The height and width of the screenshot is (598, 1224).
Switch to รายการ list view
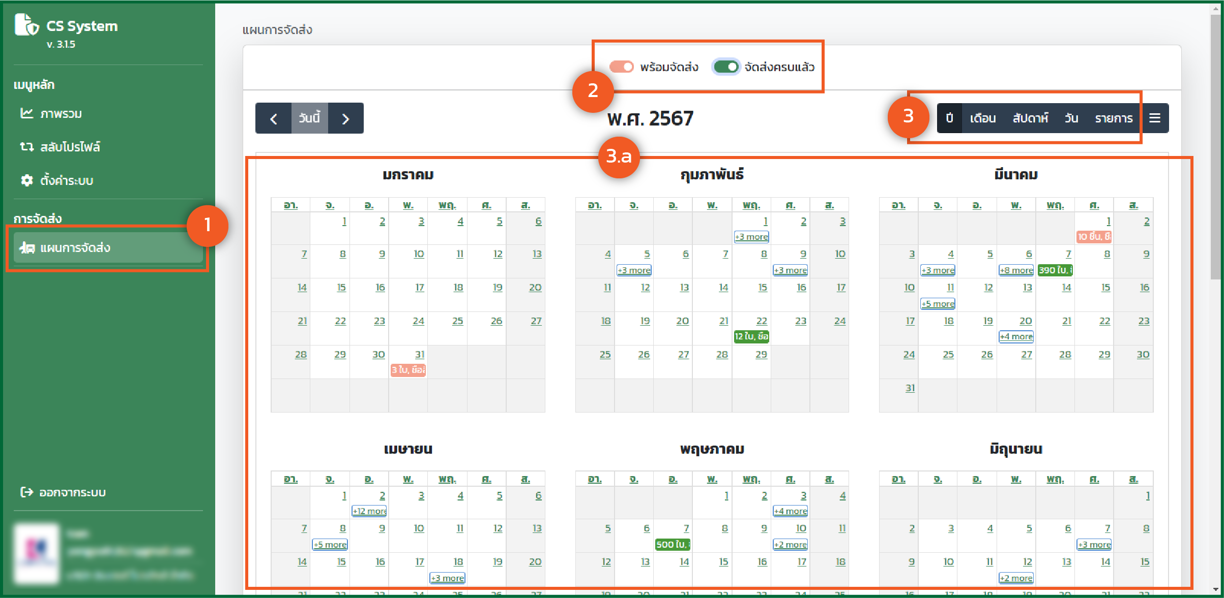pos(1114,118)
